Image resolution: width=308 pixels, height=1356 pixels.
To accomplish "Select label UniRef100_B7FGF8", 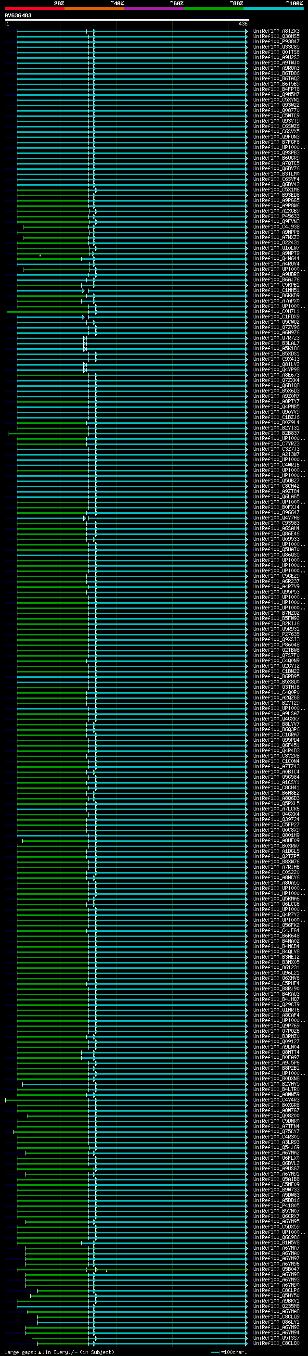I will point(276,142).
